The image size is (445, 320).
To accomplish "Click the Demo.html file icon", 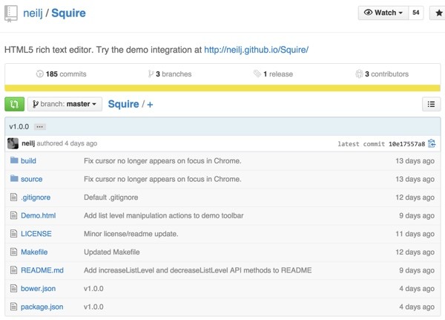I will point(13,215).
